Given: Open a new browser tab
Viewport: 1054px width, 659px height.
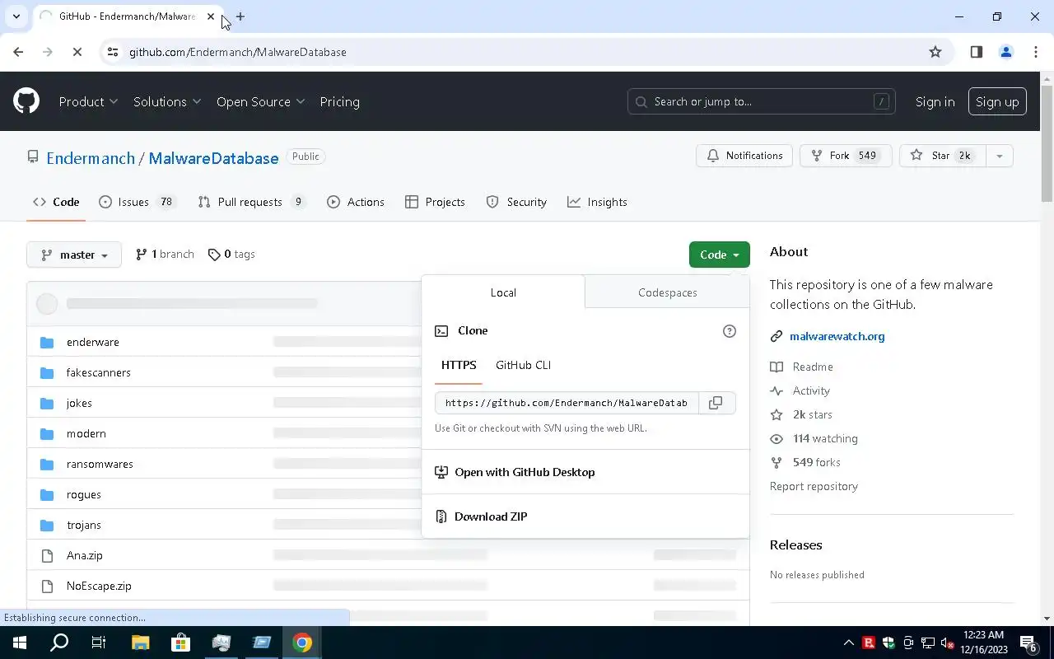Looking at the screenshot, I should coord(240,16).
